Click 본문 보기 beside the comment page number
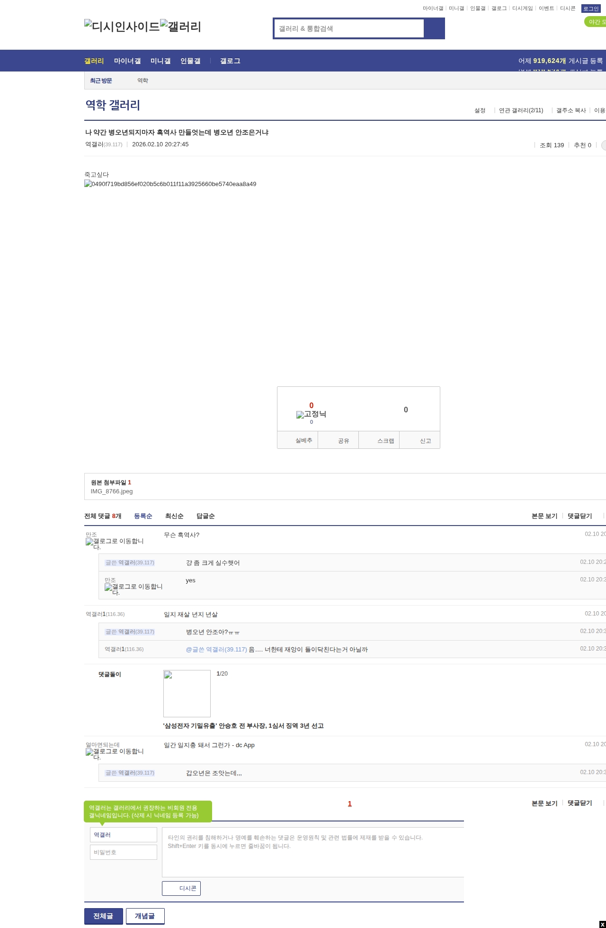The width and height of the screenshot is (606, 928). pyautogui.click(x=544, y=803)
